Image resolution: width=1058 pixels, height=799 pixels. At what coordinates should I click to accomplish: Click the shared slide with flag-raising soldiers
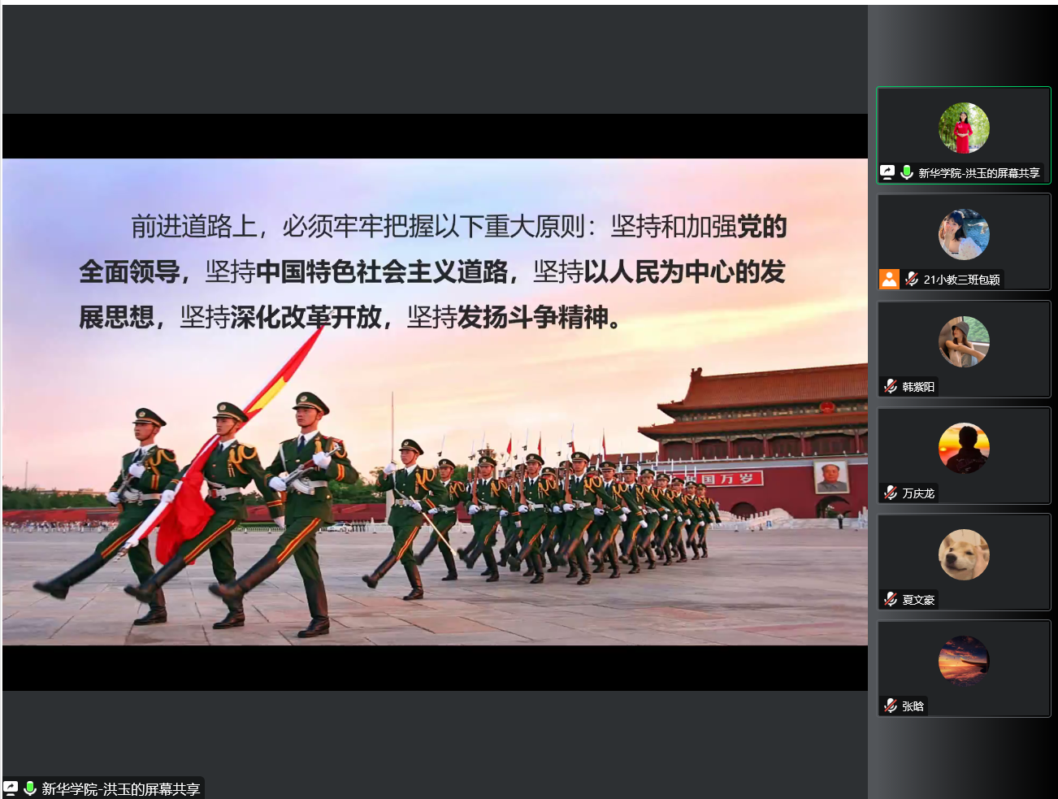click(x=435, y=402)
